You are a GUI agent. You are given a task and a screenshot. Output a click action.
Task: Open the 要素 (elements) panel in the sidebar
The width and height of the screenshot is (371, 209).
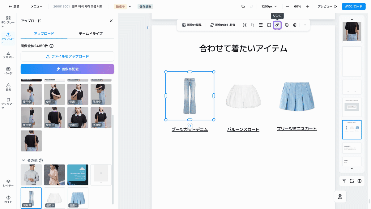(8, 87)
